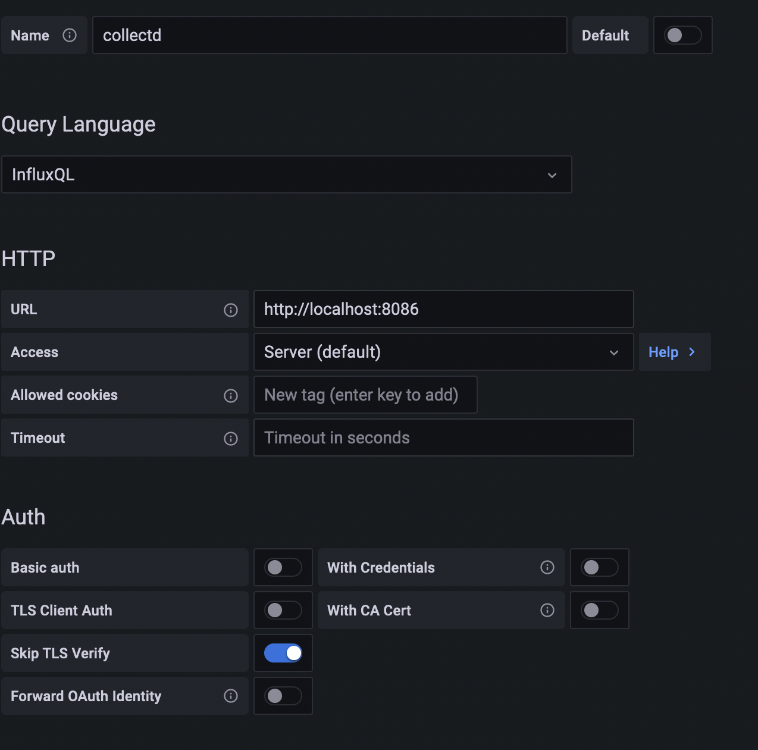Focus the Timeout in seconds field
Screen dimensions: 758x750
(x=443, y=438)
